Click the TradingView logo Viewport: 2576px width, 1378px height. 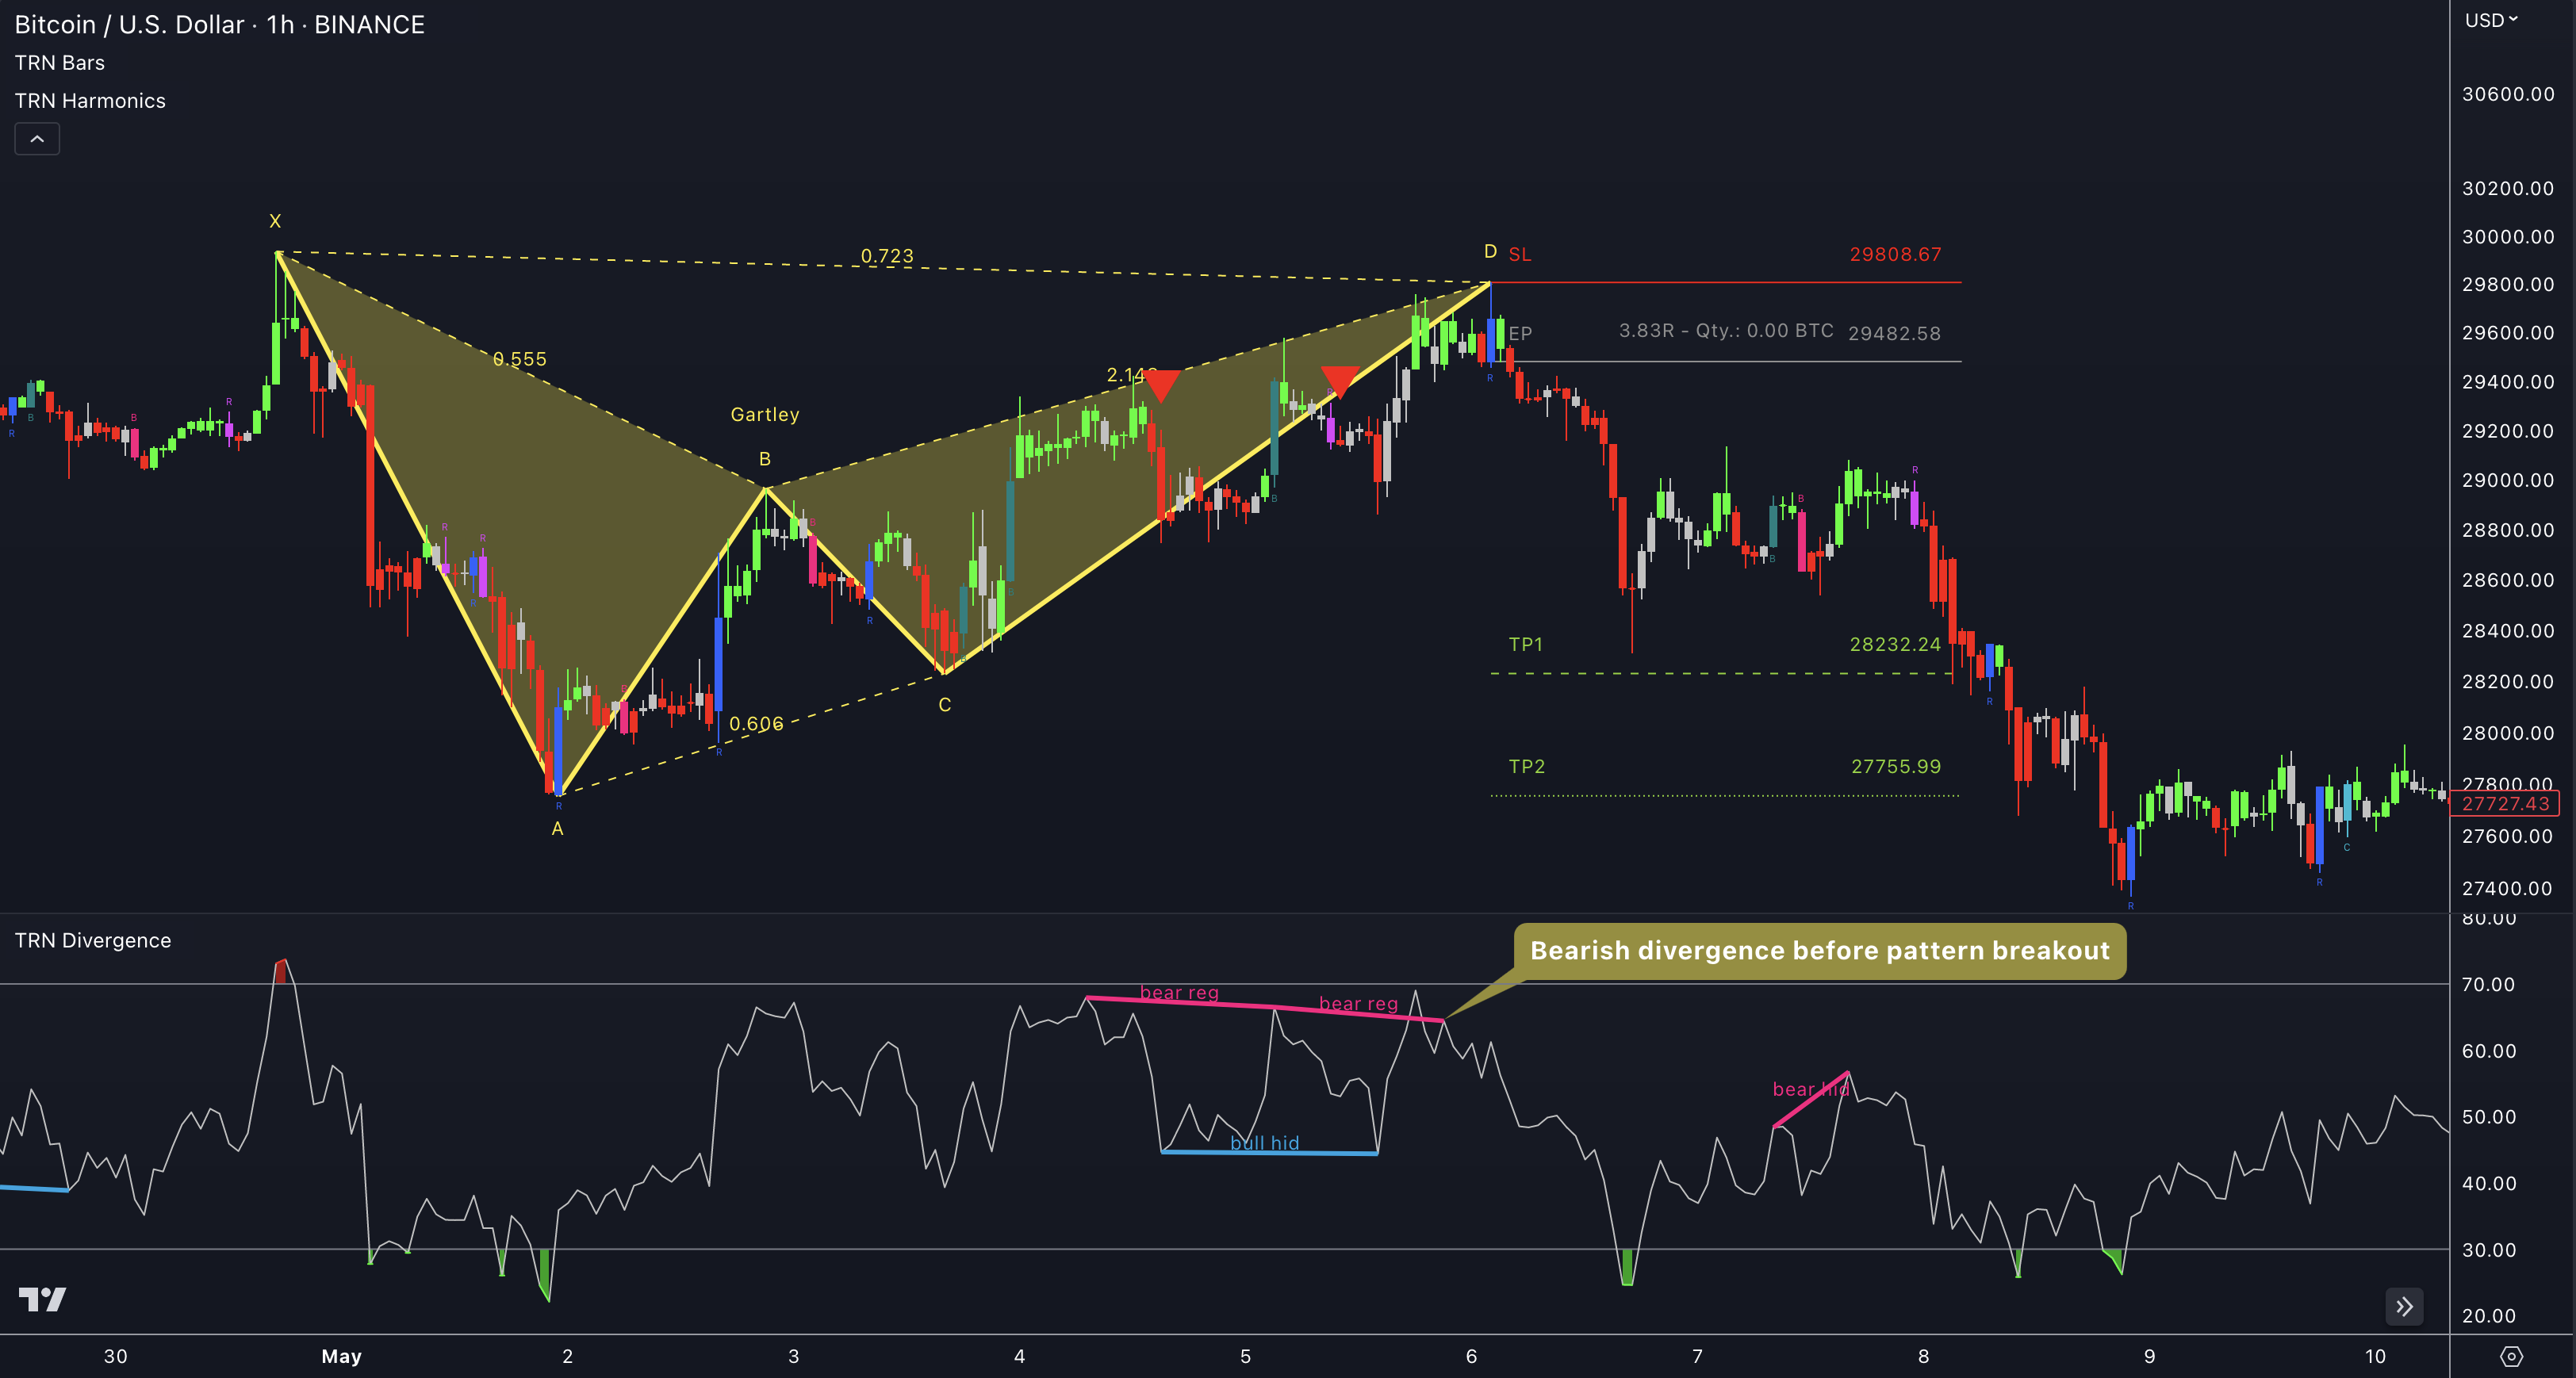point(42,1299)
